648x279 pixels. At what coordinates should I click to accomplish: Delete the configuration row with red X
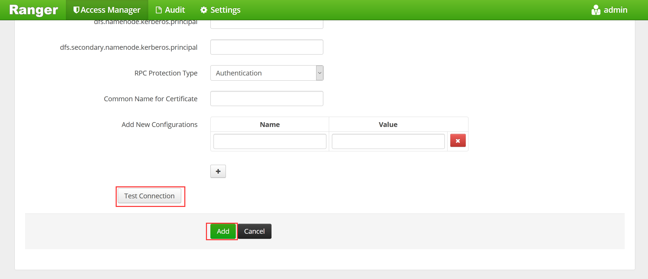point(458,141)
